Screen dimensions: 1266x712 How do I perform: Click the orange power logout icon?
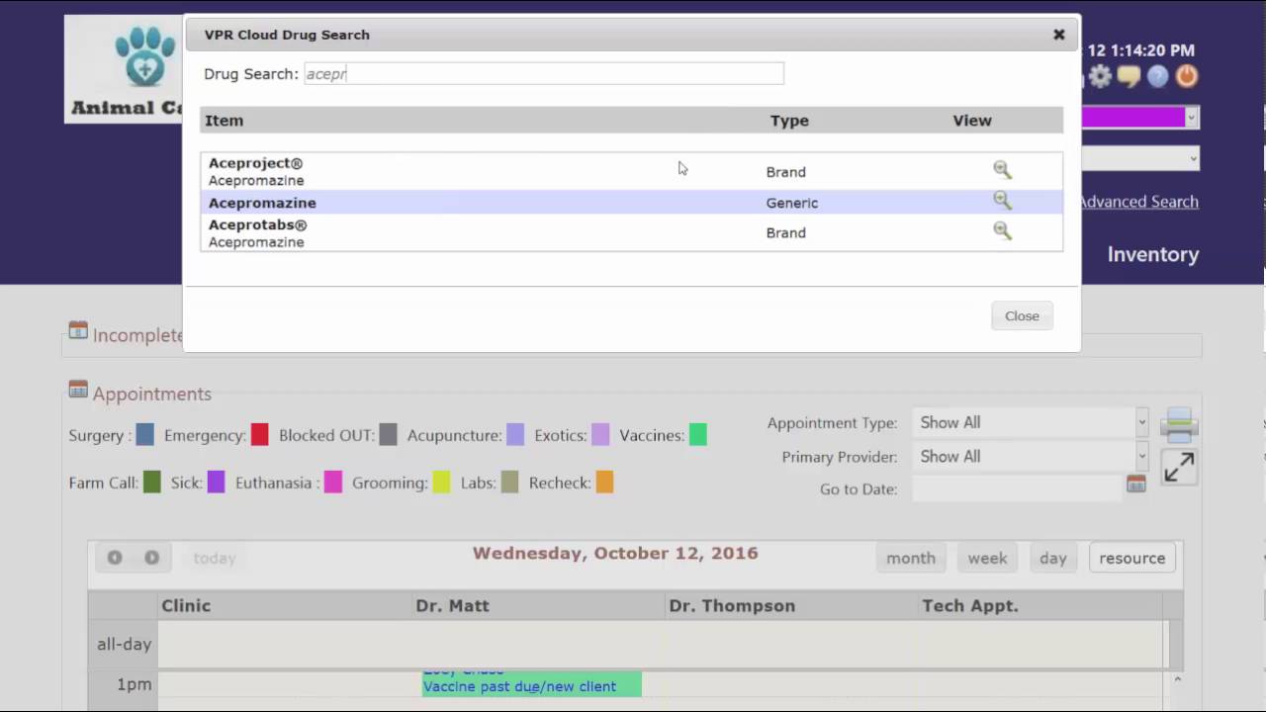1187,76
